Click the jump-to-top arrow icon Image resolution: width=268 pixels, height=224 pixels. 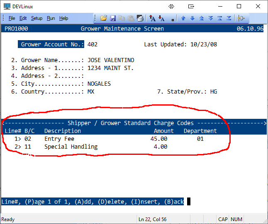click(x=219, y=18)
